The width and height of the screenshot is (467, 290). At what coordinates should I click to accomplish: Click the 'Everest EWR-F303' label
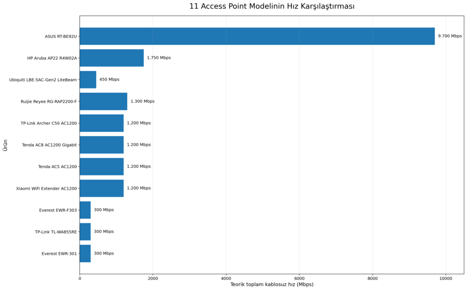click(x=58, y=210)
